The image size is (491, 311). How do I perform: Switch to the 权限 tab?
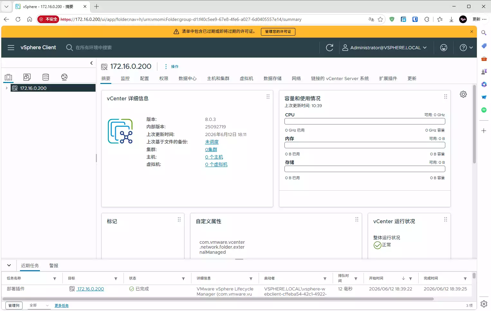164,78
